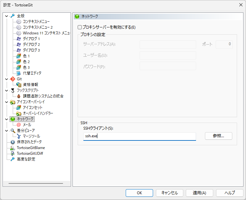Close the TortoiseGit settings window
Image resolution: width=246 pixels, height=200 pixels.
tap(241, 5)
